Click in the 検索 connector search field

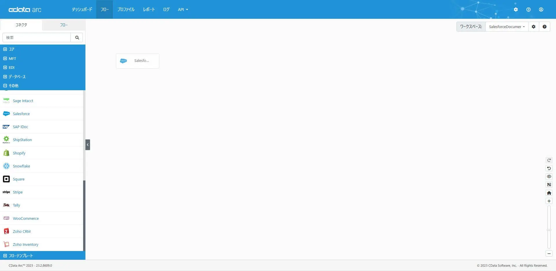click(x=36, y=38)
